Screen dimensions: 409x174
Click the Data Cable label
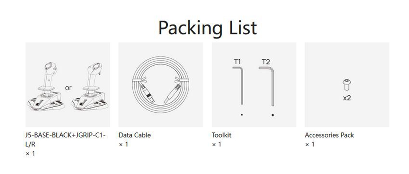[x=135, y=135]
